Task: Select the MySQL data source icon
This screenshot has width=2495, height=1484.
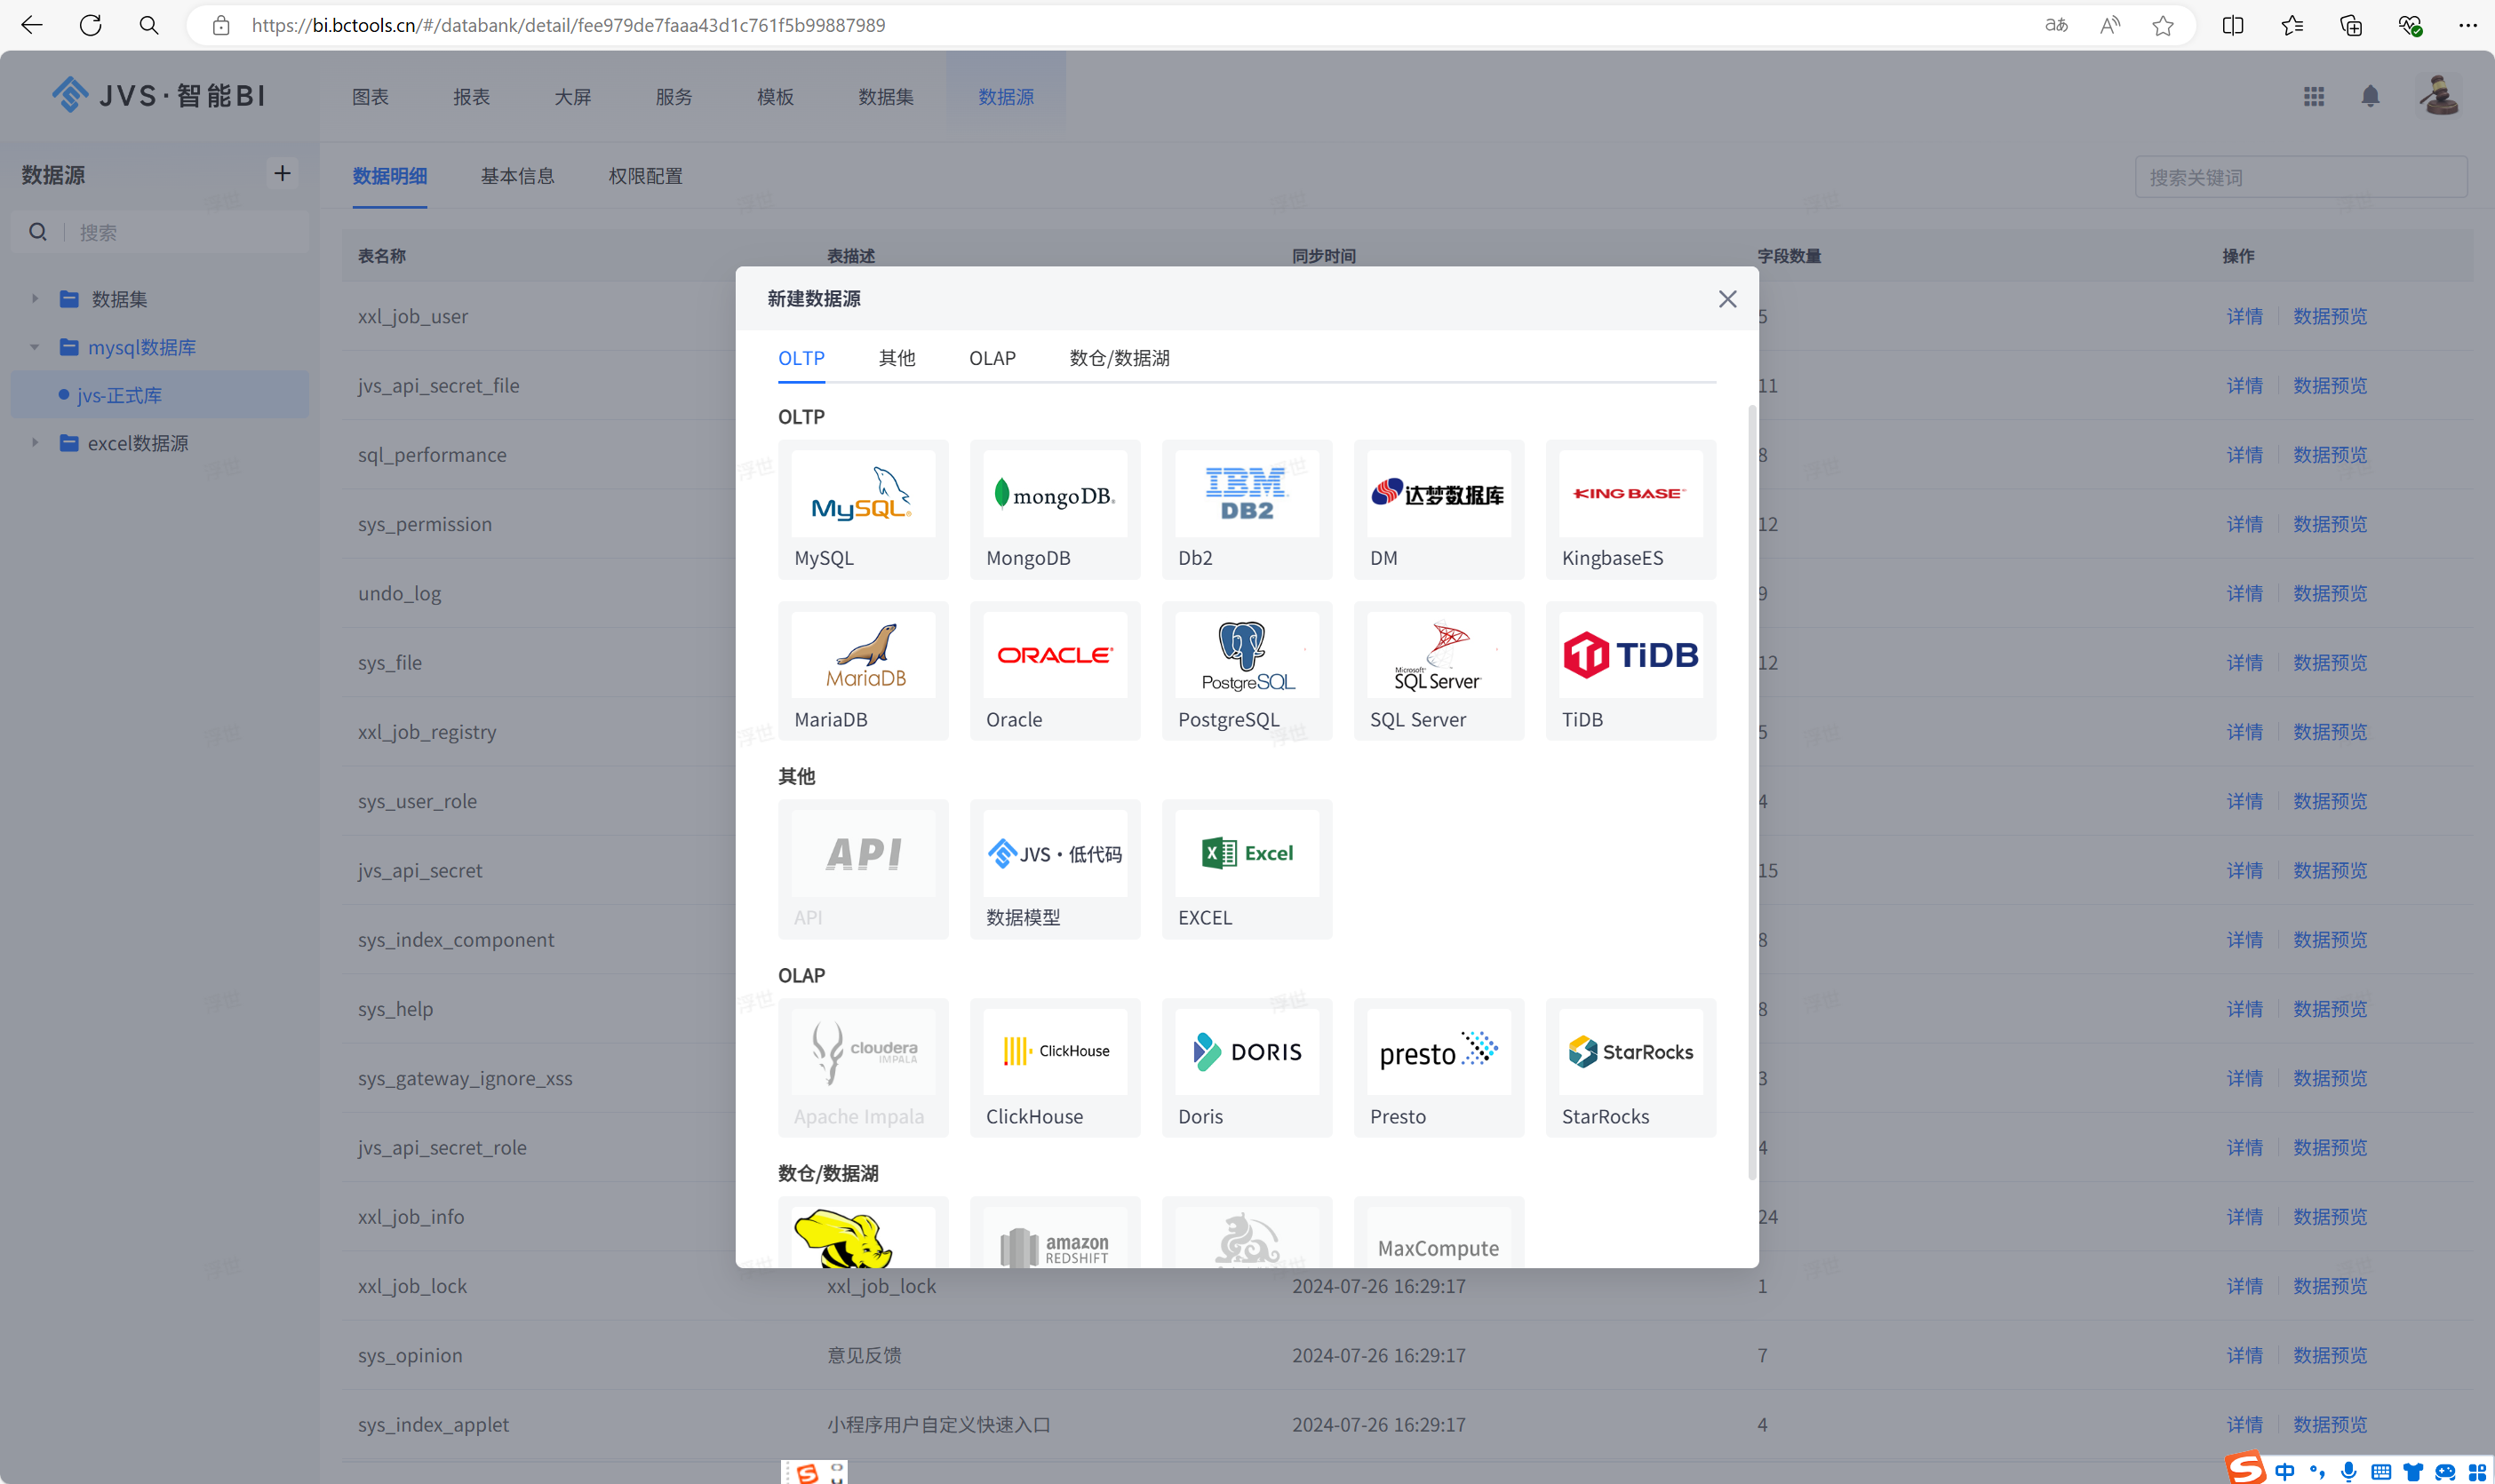Action: [x=863, y=494]
